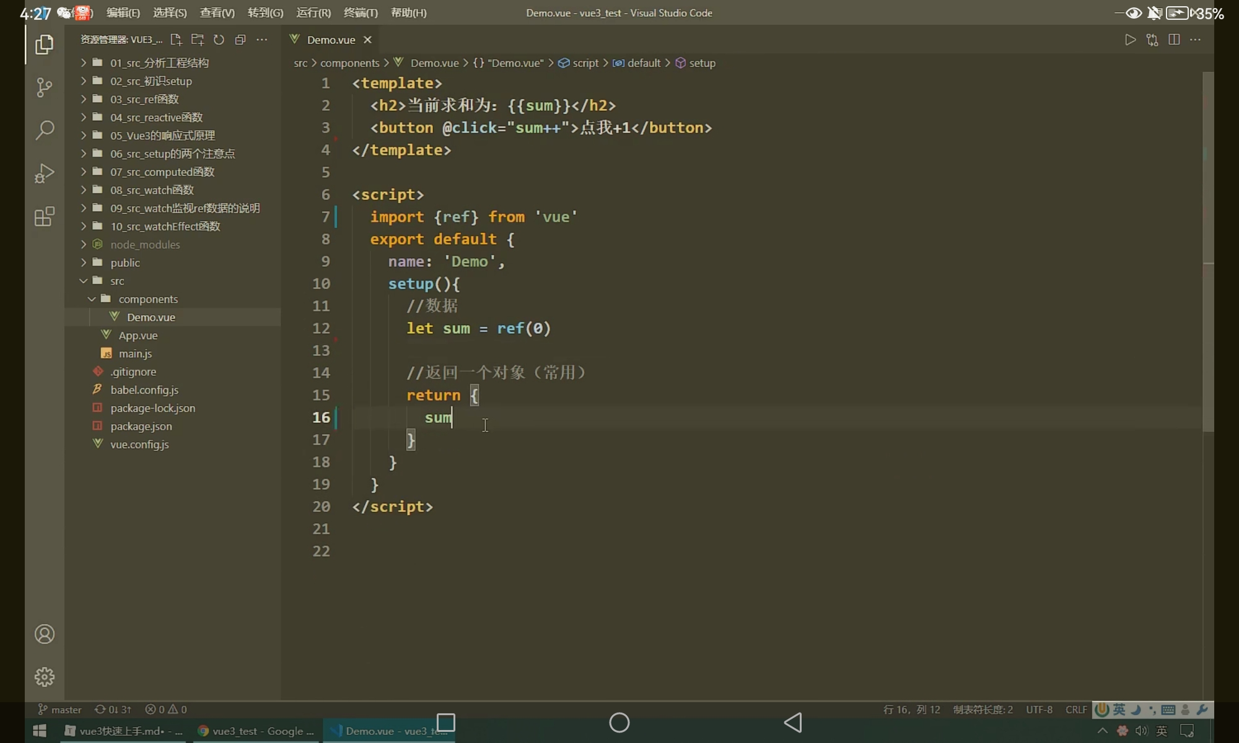The image size is (1239, 743).
Task: Expand the 07_src_computed函数 folder
Action: [x=162, y=172]
